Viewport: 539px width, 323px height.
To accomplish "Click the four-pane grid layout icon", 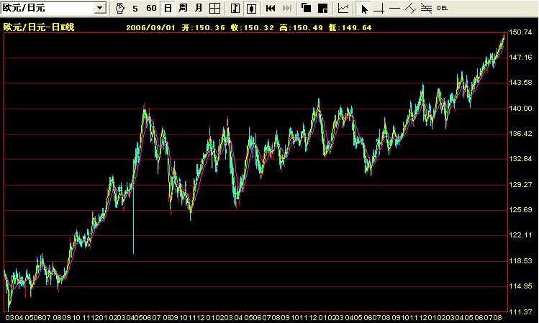I will [x=215, y=8].
